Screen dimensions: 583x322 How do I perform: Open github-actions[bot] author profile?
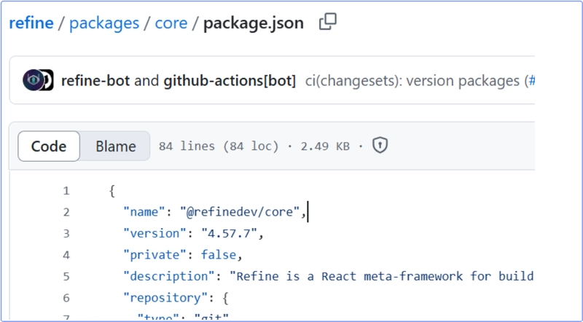pos(230,81)
